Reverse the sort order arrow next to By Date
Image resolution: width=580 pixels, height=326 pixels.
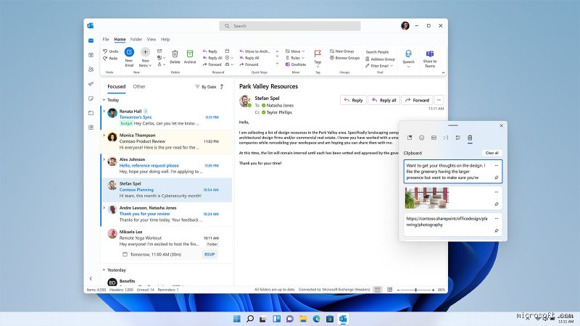[222, 86]
